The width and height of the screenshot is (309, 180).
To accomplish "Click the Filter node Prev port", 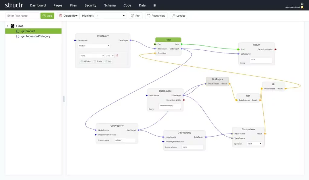I will [155, 44].
